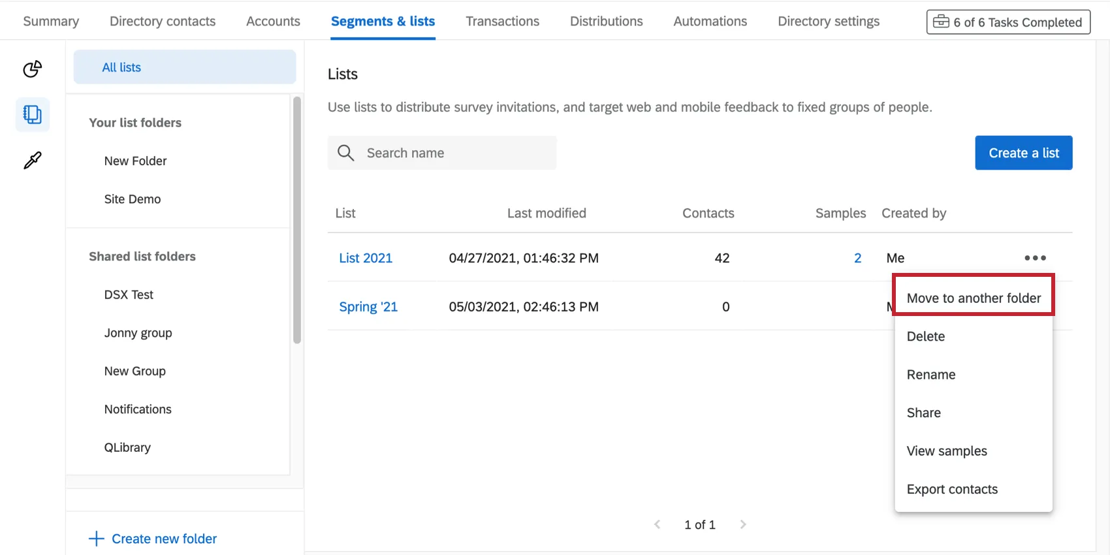Screen dimensions: 1110x555
Task: Open three-dot options menu for List 2021
Action: (1035, 258)
